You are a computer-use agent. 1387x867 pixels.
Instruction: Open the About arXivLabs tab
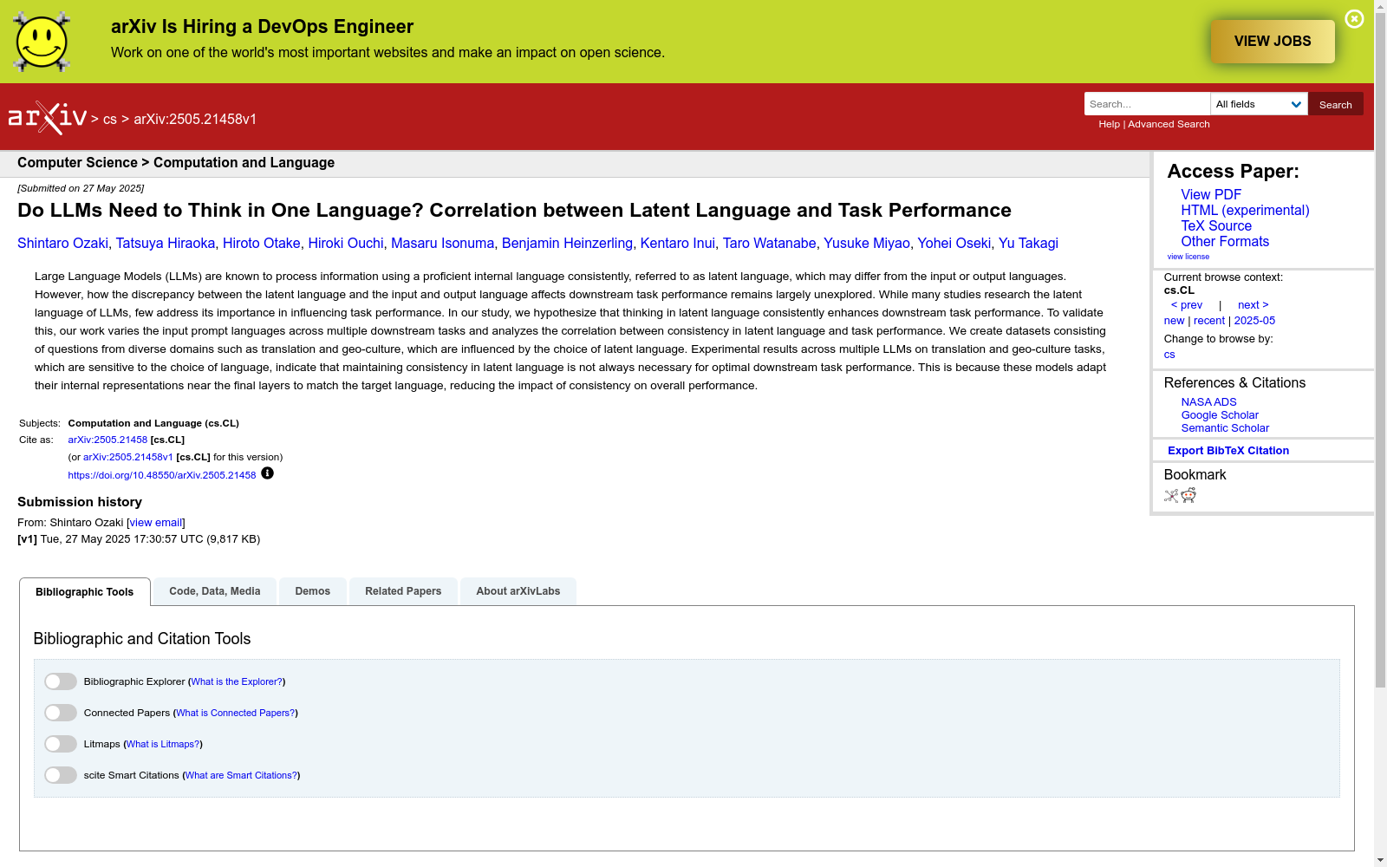click(518, 591)
